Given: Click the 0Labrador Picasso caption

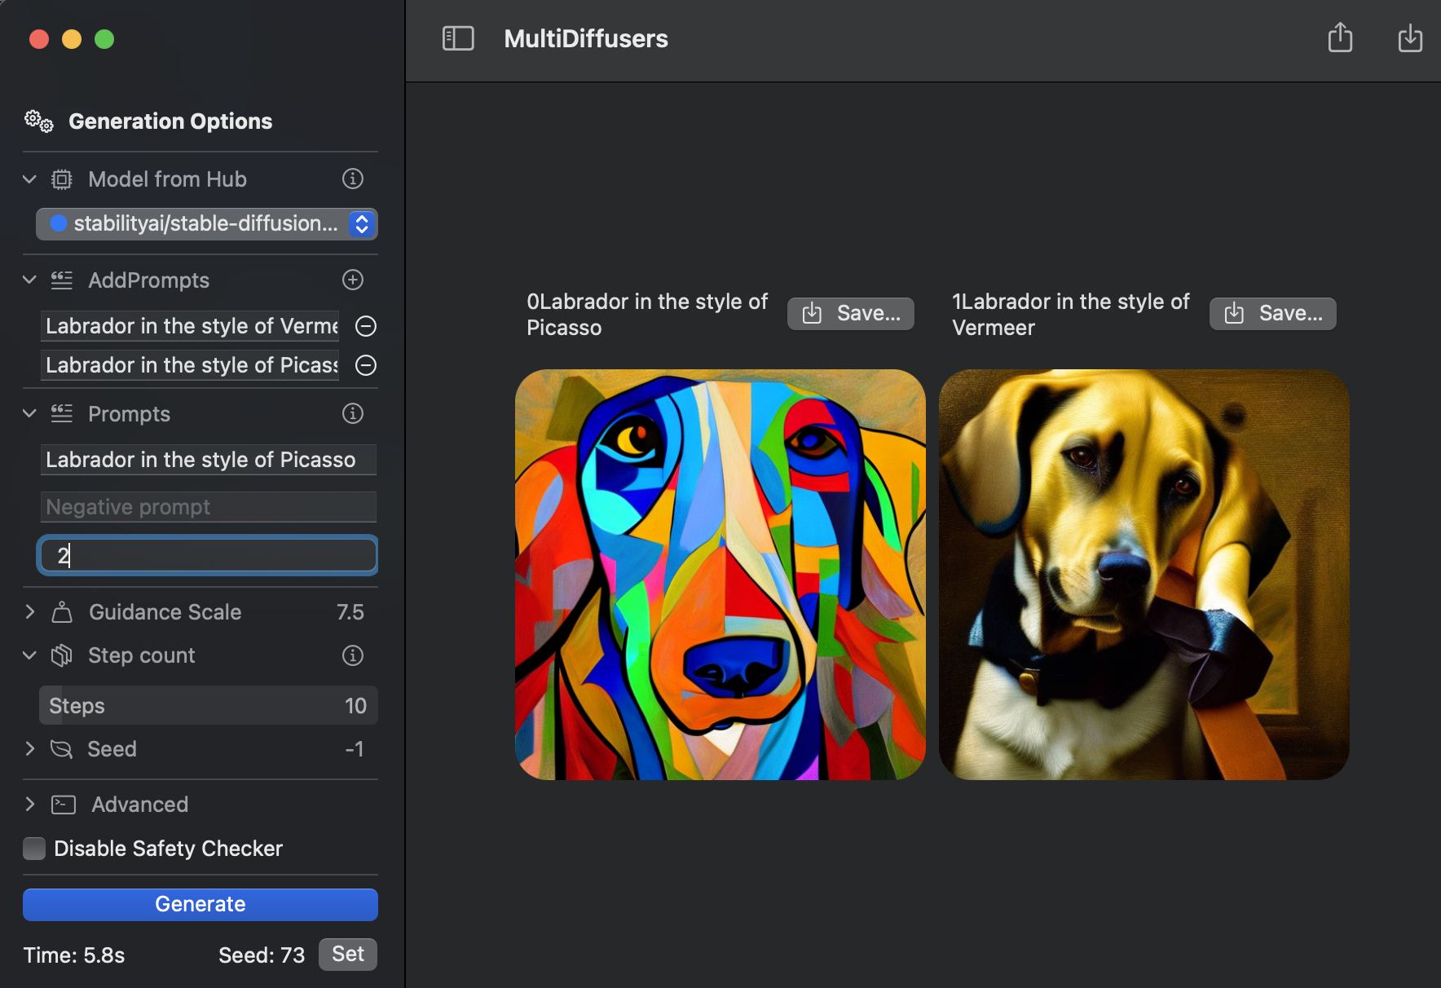Looking at the screenshot, I should click(x=647, y=315).
